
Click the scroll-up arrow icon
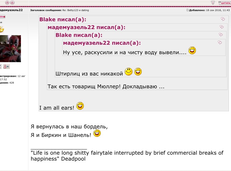point(7,2)
